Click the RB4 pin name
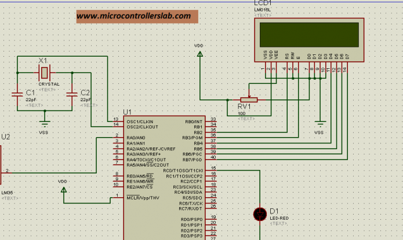The height and width of the screenshot is (240, 403). pos(198,143)
